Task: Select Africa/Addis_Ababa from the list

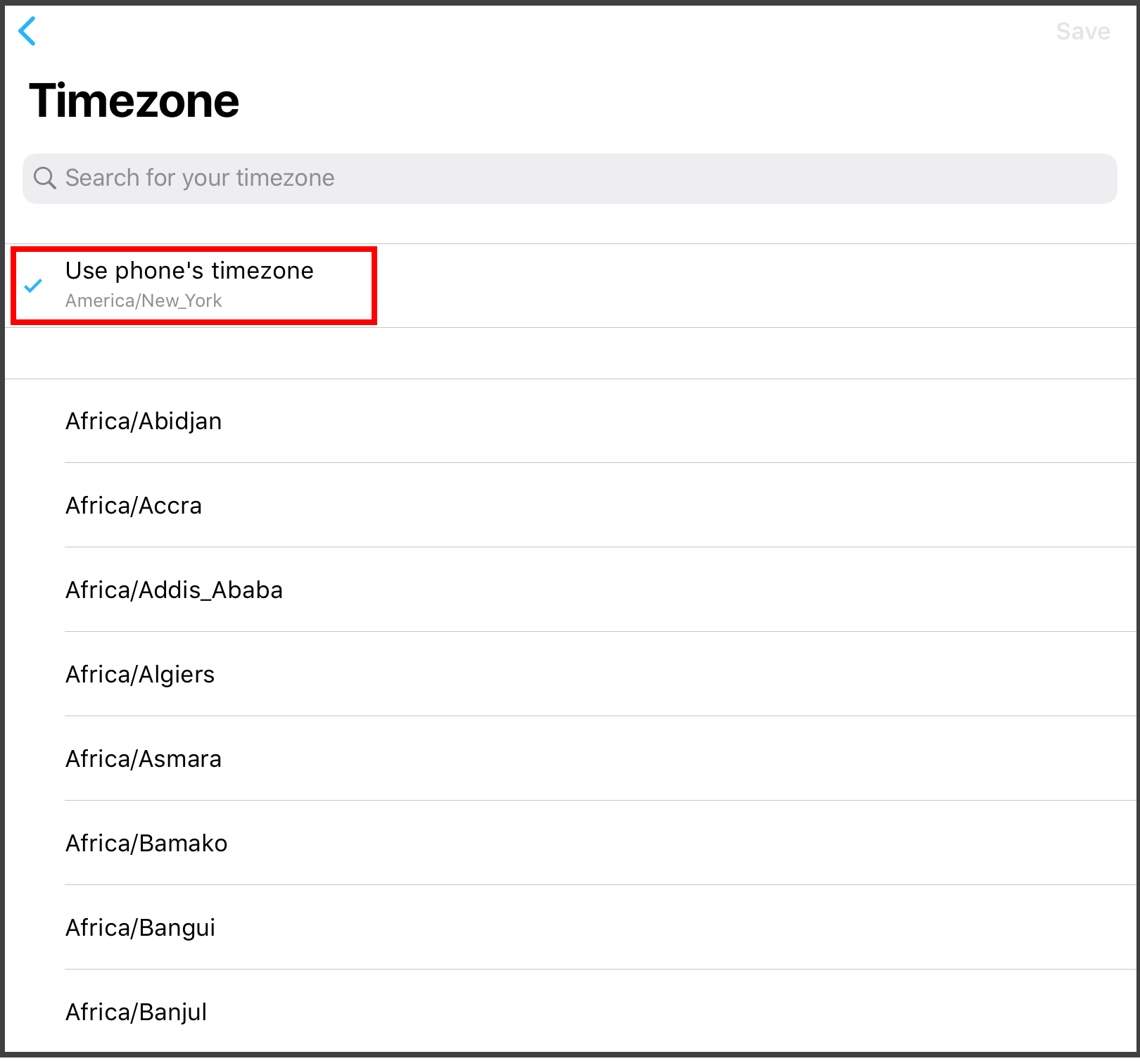Action: (x=571, y=590)
